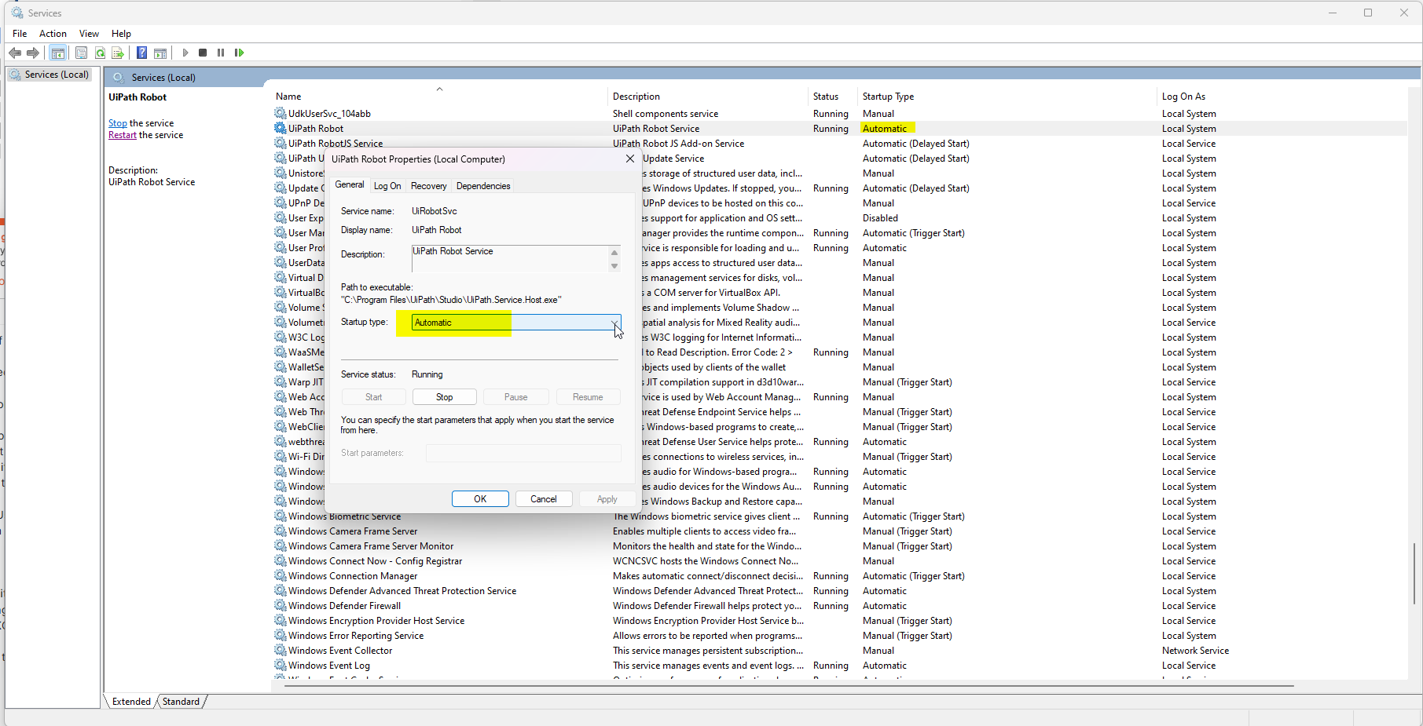1423x726 pixels.
Task: Click the "Restart" the service link
Action: [123, 135]
